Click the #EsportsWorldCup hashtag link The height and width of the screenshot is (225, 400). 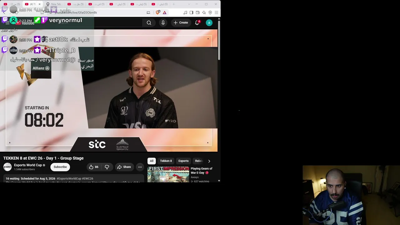pos(69,179)
